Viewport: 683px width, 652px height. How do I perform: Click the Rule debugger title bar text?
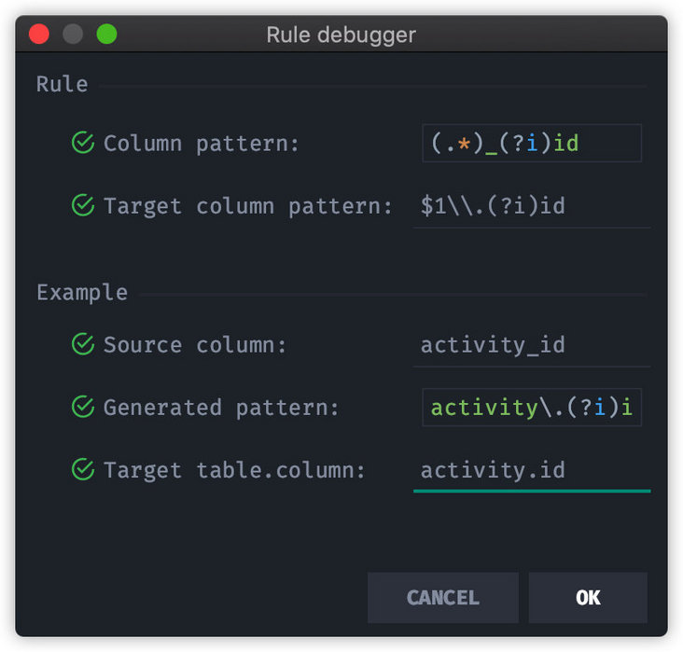(341, 35)
